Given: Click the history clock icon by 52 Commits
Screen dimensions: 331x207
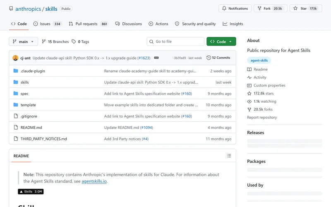Looking at the screenshot, I should (209, 58).
